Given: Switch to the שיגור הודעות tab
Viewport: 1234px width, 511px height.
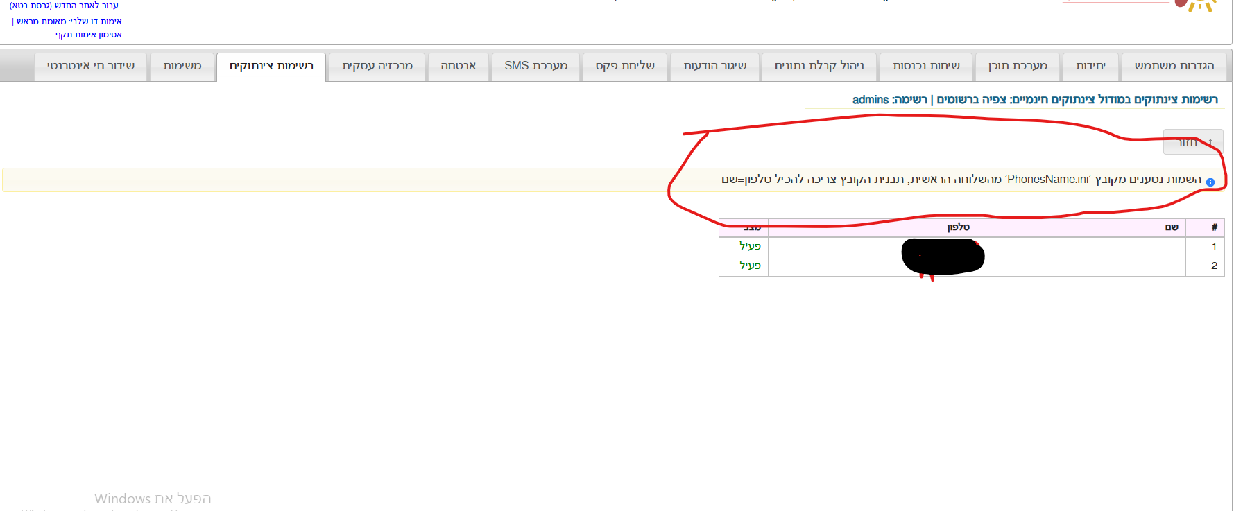Looking at the screenshot, I should click(714, 66).
